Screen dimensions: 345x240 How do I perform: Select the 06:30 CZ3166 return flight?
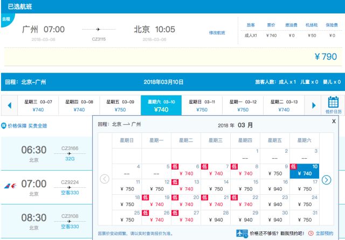(47, 153)
